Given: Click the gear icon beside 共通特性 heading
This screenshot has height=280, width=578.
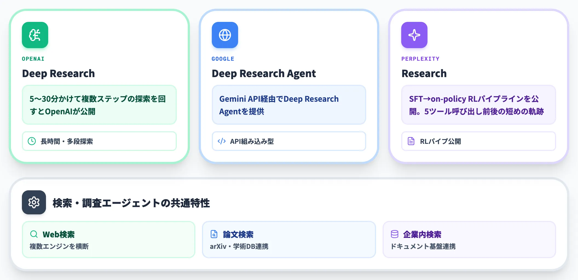Looking at the screenshot, I should [x=34, y=202].
